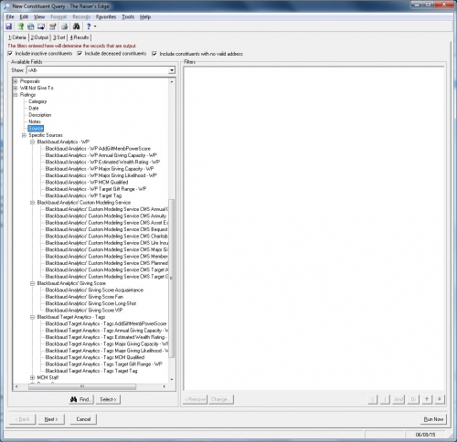
Task: Click the tree scroll right arrow
Action: click(x=165, y=386)
